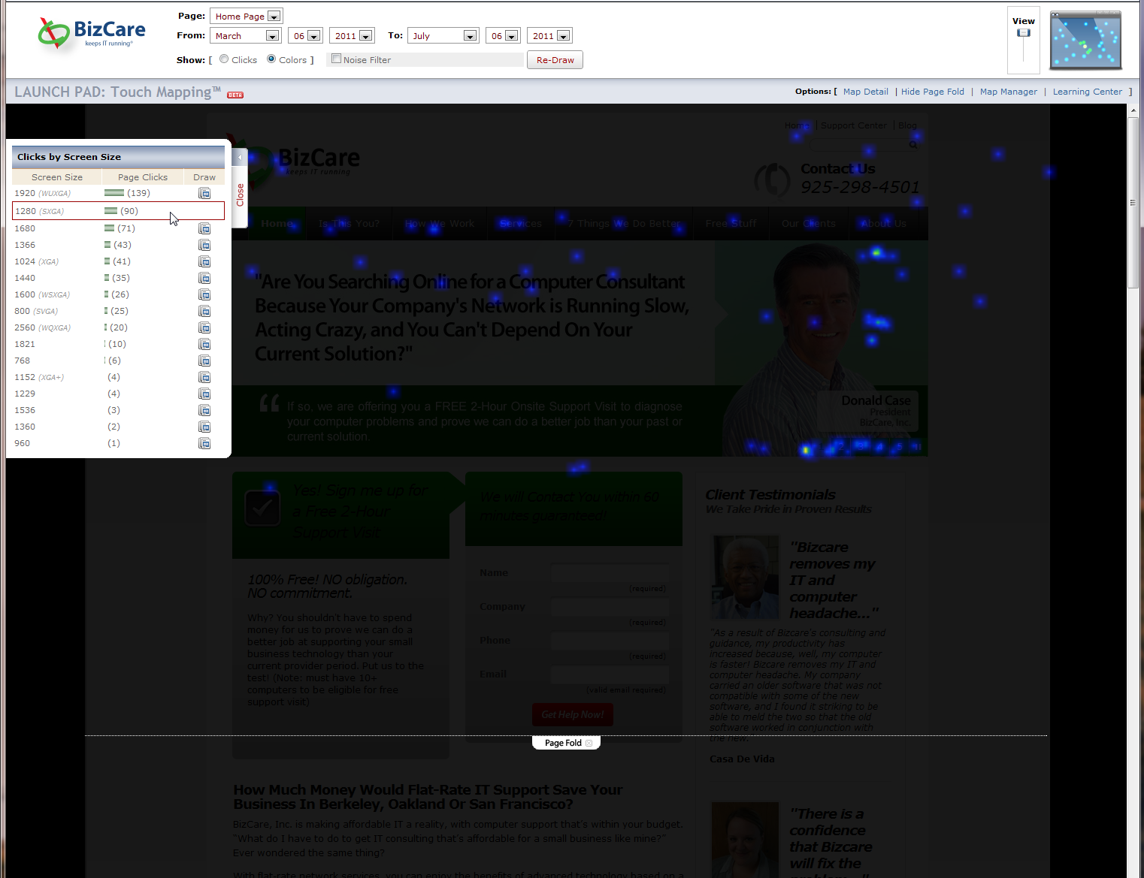Enable the Noise Filter checkbox
Screen dimensions: 1144x878
tap(337, 59)
